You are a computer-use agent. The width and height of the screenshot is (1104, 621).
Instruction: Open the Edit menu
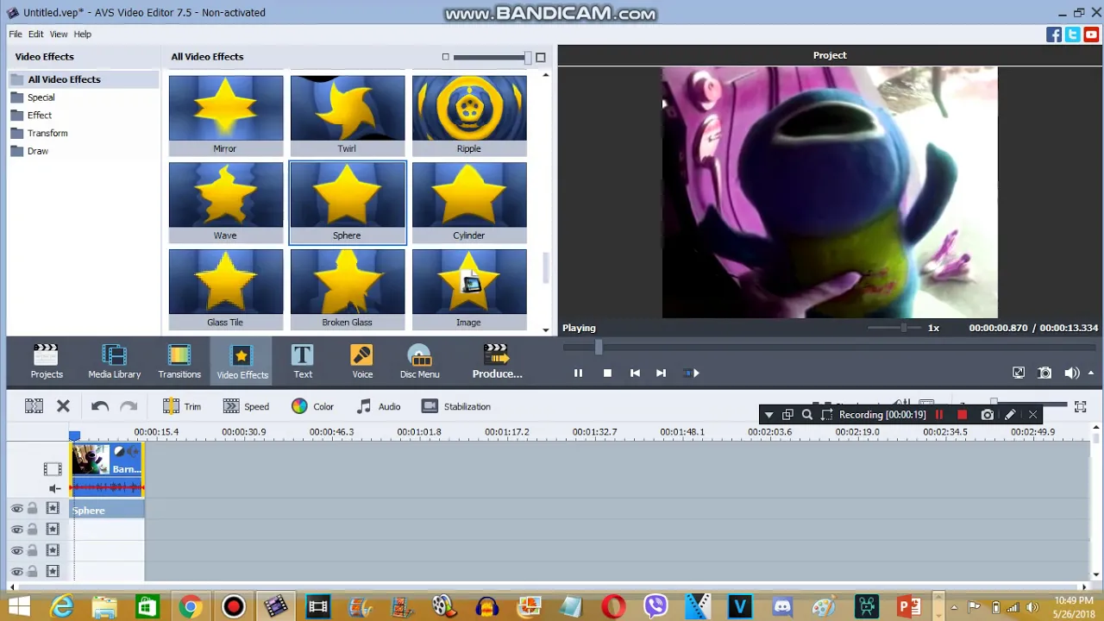35,34
